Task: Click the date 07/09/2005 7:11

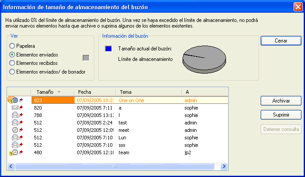Action: click(95, 108)
